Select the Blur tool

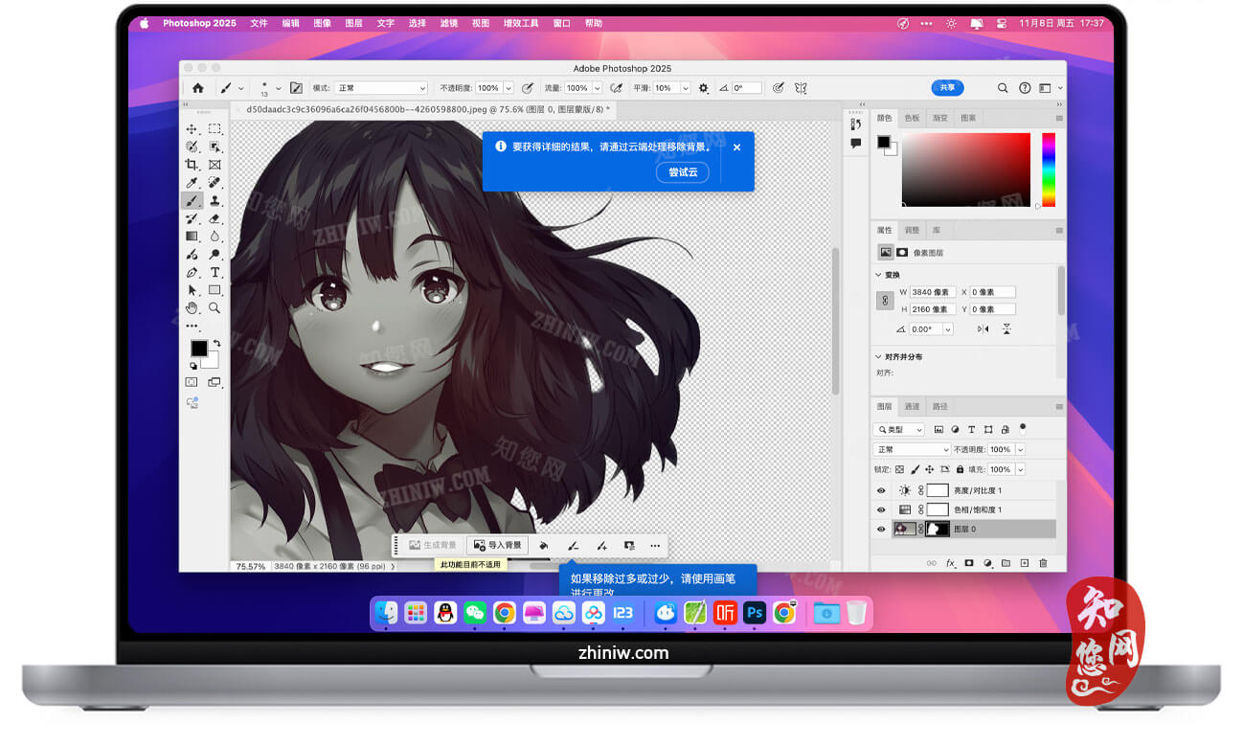[215, 237]
